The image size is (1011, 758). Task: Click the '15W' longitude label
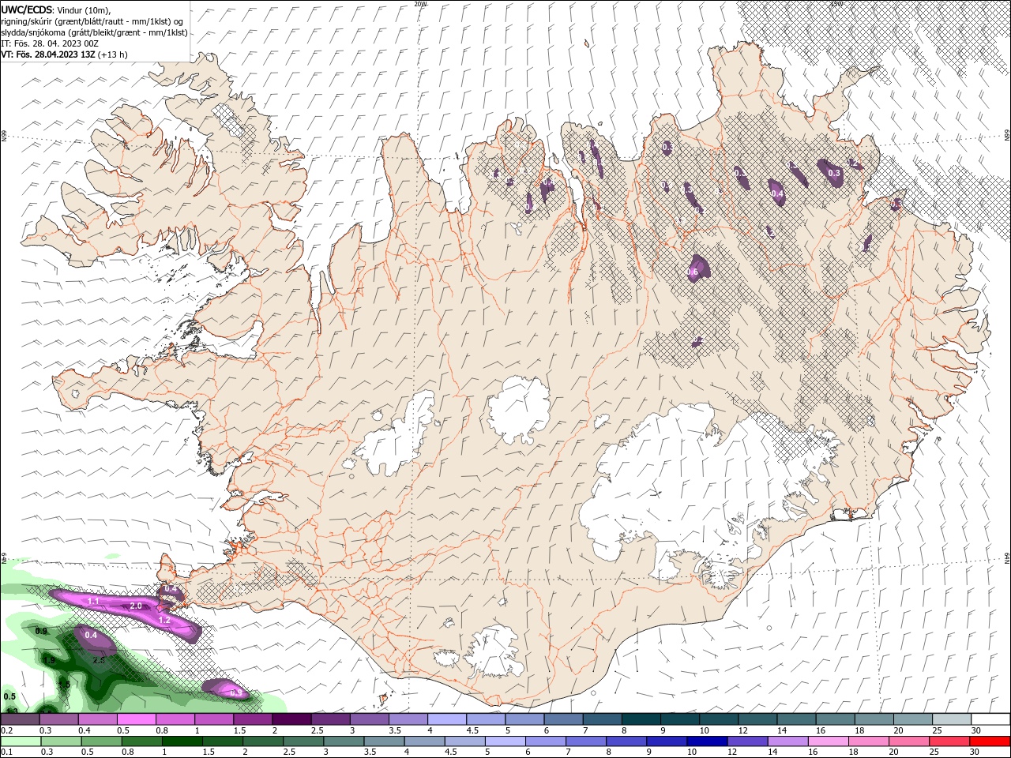coord(836,4)
